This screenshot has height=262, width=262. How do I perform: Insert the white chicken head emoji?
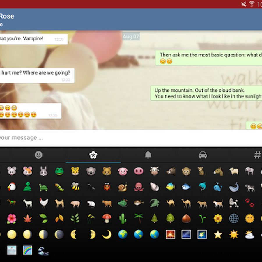[x=12, y=187]
